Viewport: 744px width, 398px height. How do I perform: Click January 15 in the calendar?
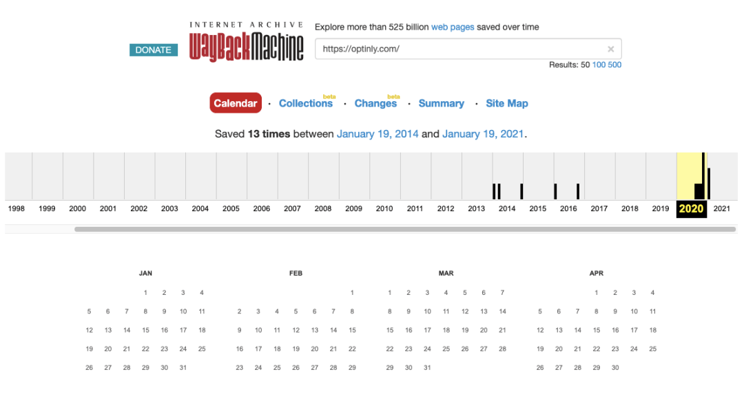pyautogui.click(x=145, y=330)
